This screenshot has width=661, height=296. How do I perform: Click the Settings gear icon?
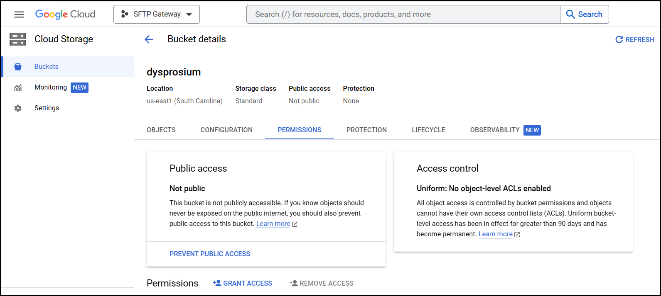pyautogui.click(x=18, y=108)
